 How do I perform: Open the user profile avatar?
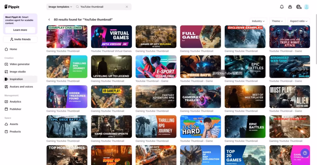pos(306,7)
